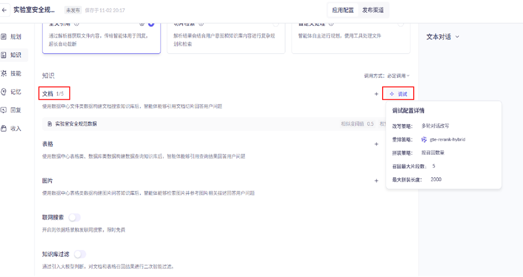Click the 召回最大片段数 value 5
The height and width of the screenshot is (277, 523).
point(433,166)
